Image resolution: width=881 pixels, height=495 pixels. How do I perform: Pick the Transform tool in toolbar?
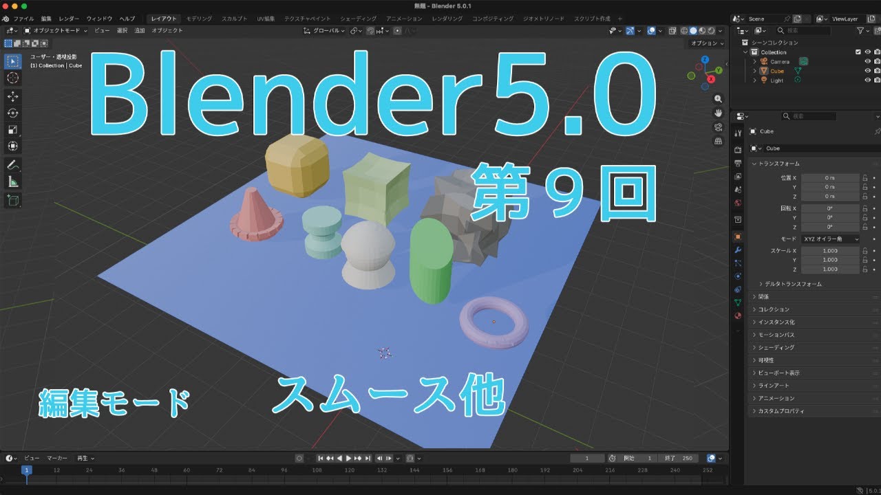pos(12,146)
